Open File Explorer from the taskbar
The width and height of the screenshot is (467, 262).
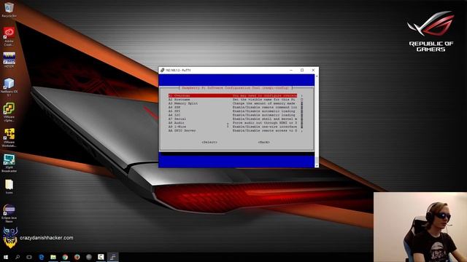(53, 257)
